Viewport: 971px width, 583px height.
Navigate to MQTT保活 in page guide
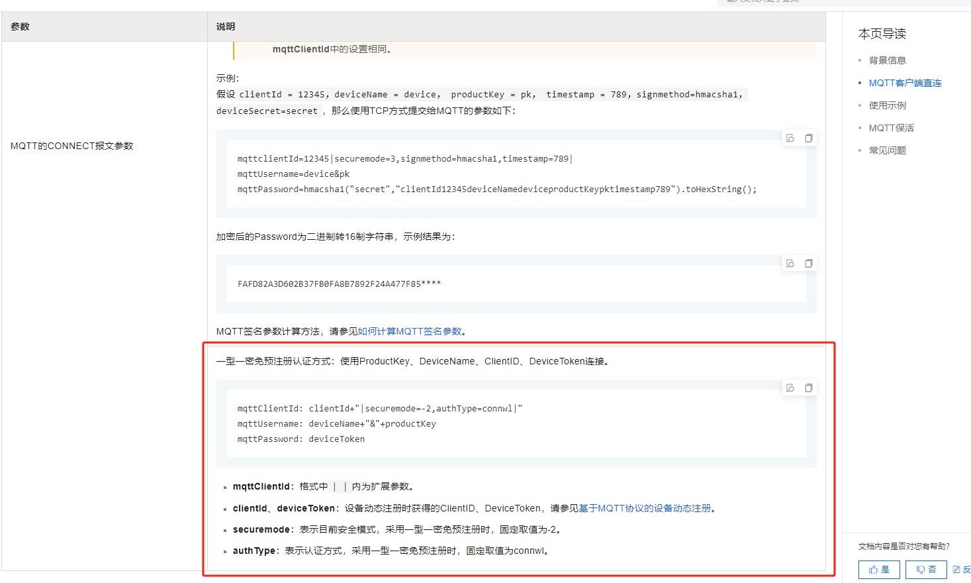pos(891,128)
